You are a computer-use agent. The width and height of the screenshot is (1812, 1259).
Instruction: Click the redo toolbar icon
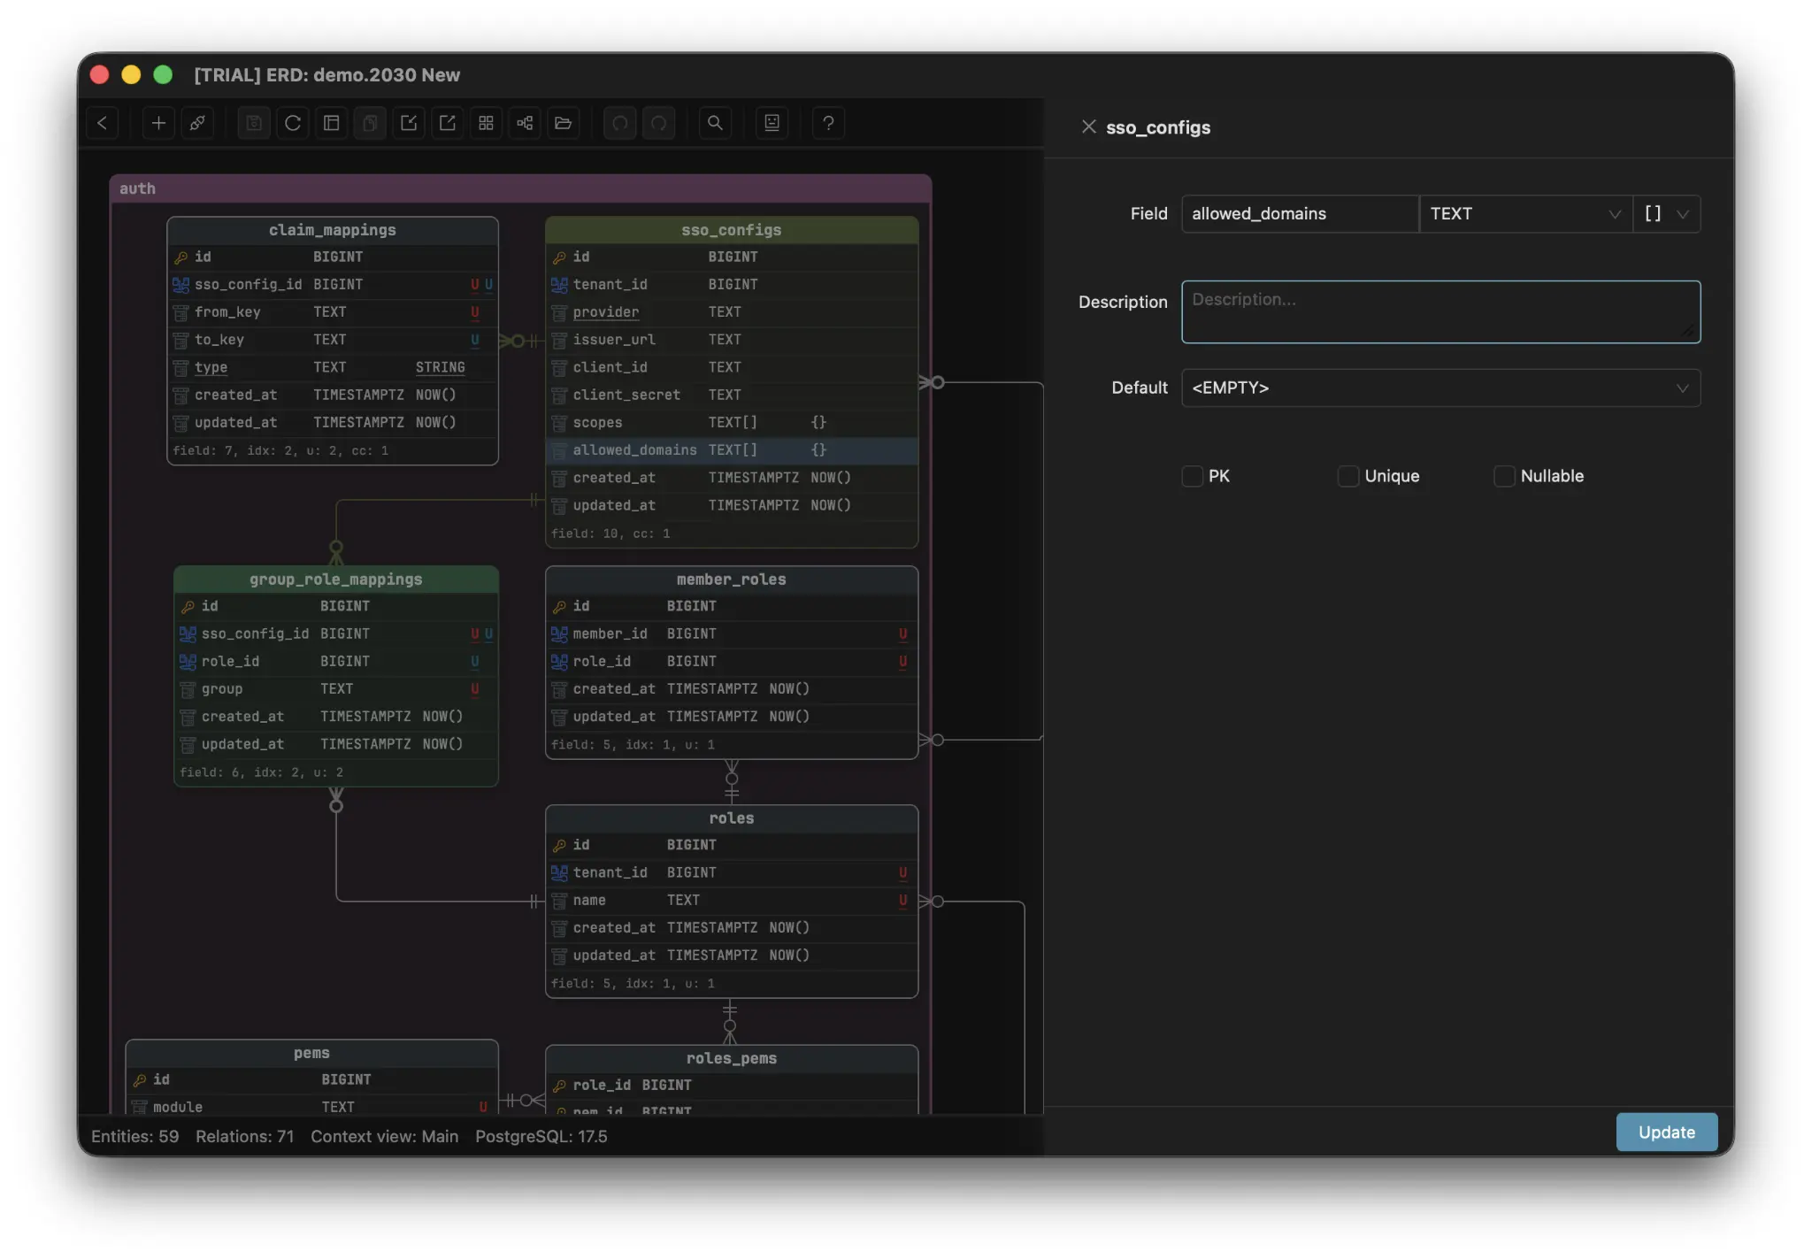(659, 123)
